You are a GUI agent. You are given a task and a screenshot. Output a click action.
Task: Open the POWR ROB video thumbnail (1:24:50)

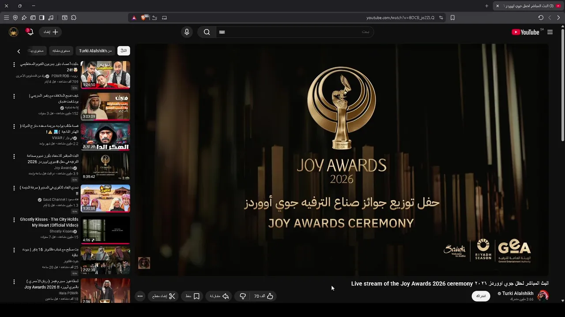coord(105,74)
